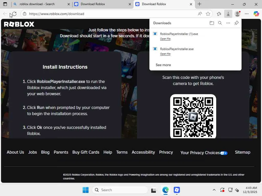Click See more in Downloads panel
This screenshot has height=196, width=262.
[163, 65]
